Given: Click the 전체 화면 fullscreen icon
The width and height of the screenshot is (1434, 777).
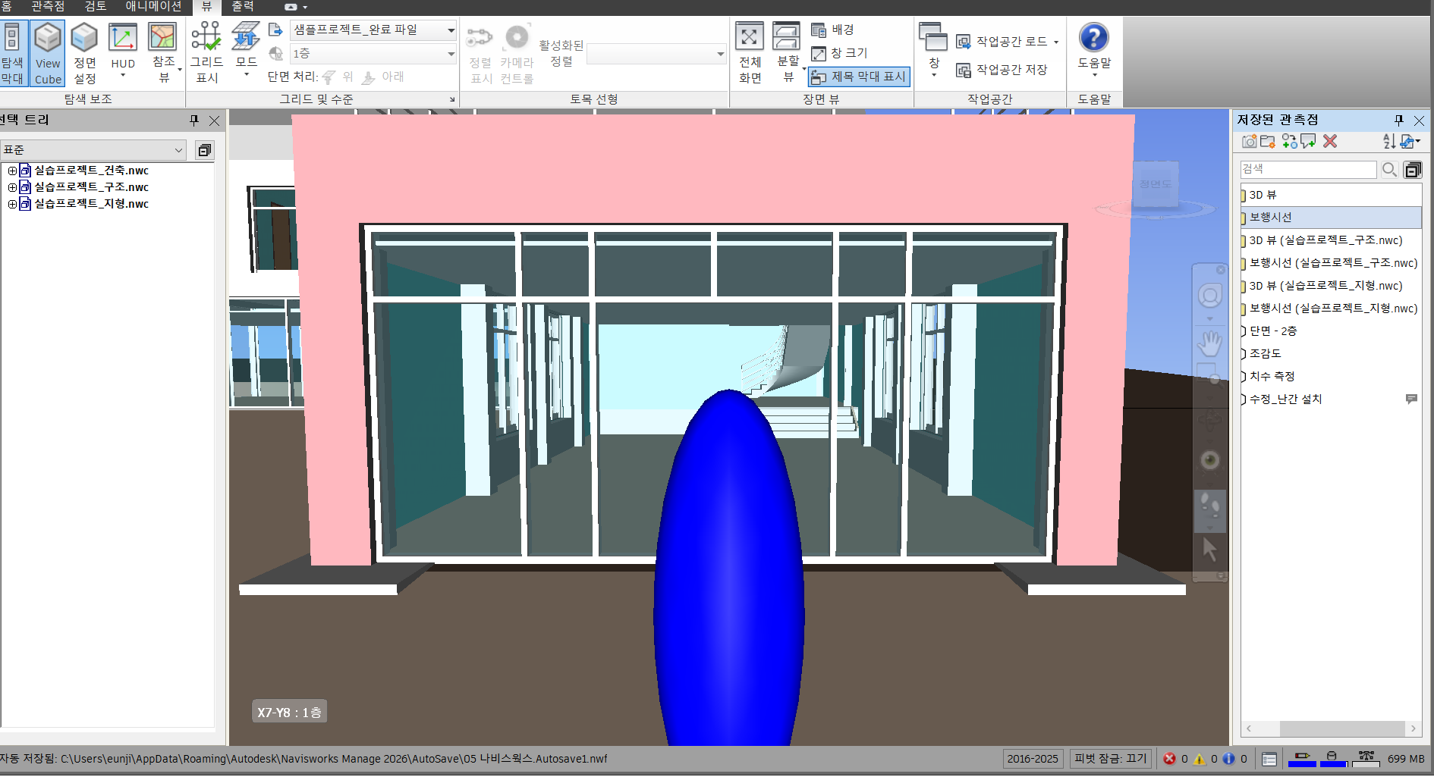Looking at the screenshot, I should pos(750,53).
